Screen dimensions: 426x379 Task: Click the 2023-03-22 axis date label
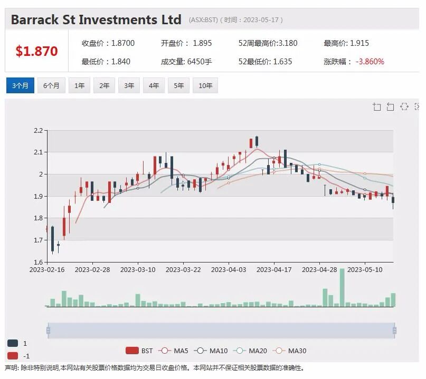(x=183, y=270)
